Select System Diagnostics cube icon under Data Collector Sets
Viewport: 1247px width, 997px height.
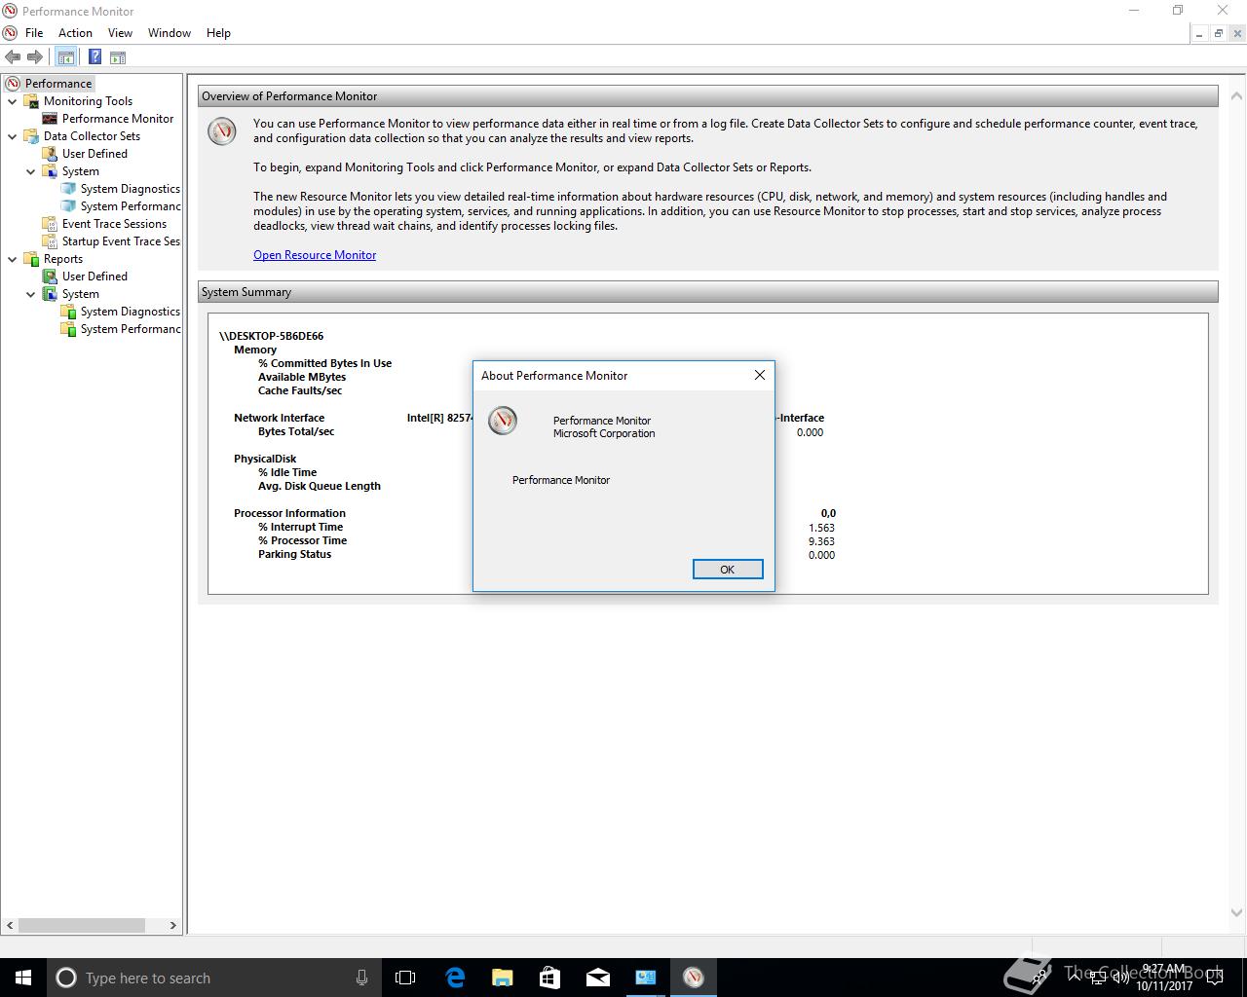point(68,189)
